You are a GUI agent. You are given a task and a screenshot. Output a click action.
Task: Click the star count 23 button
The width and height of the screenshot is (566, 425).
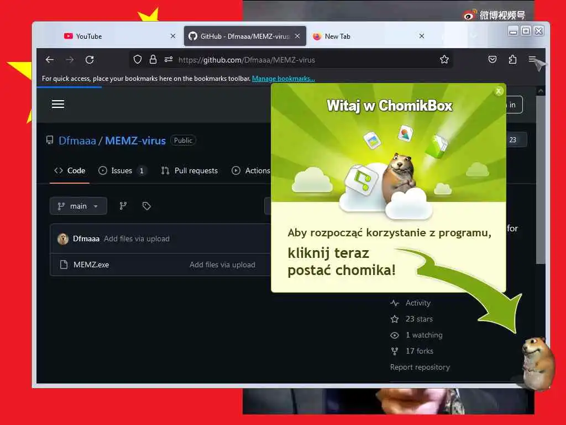[516, 140]
